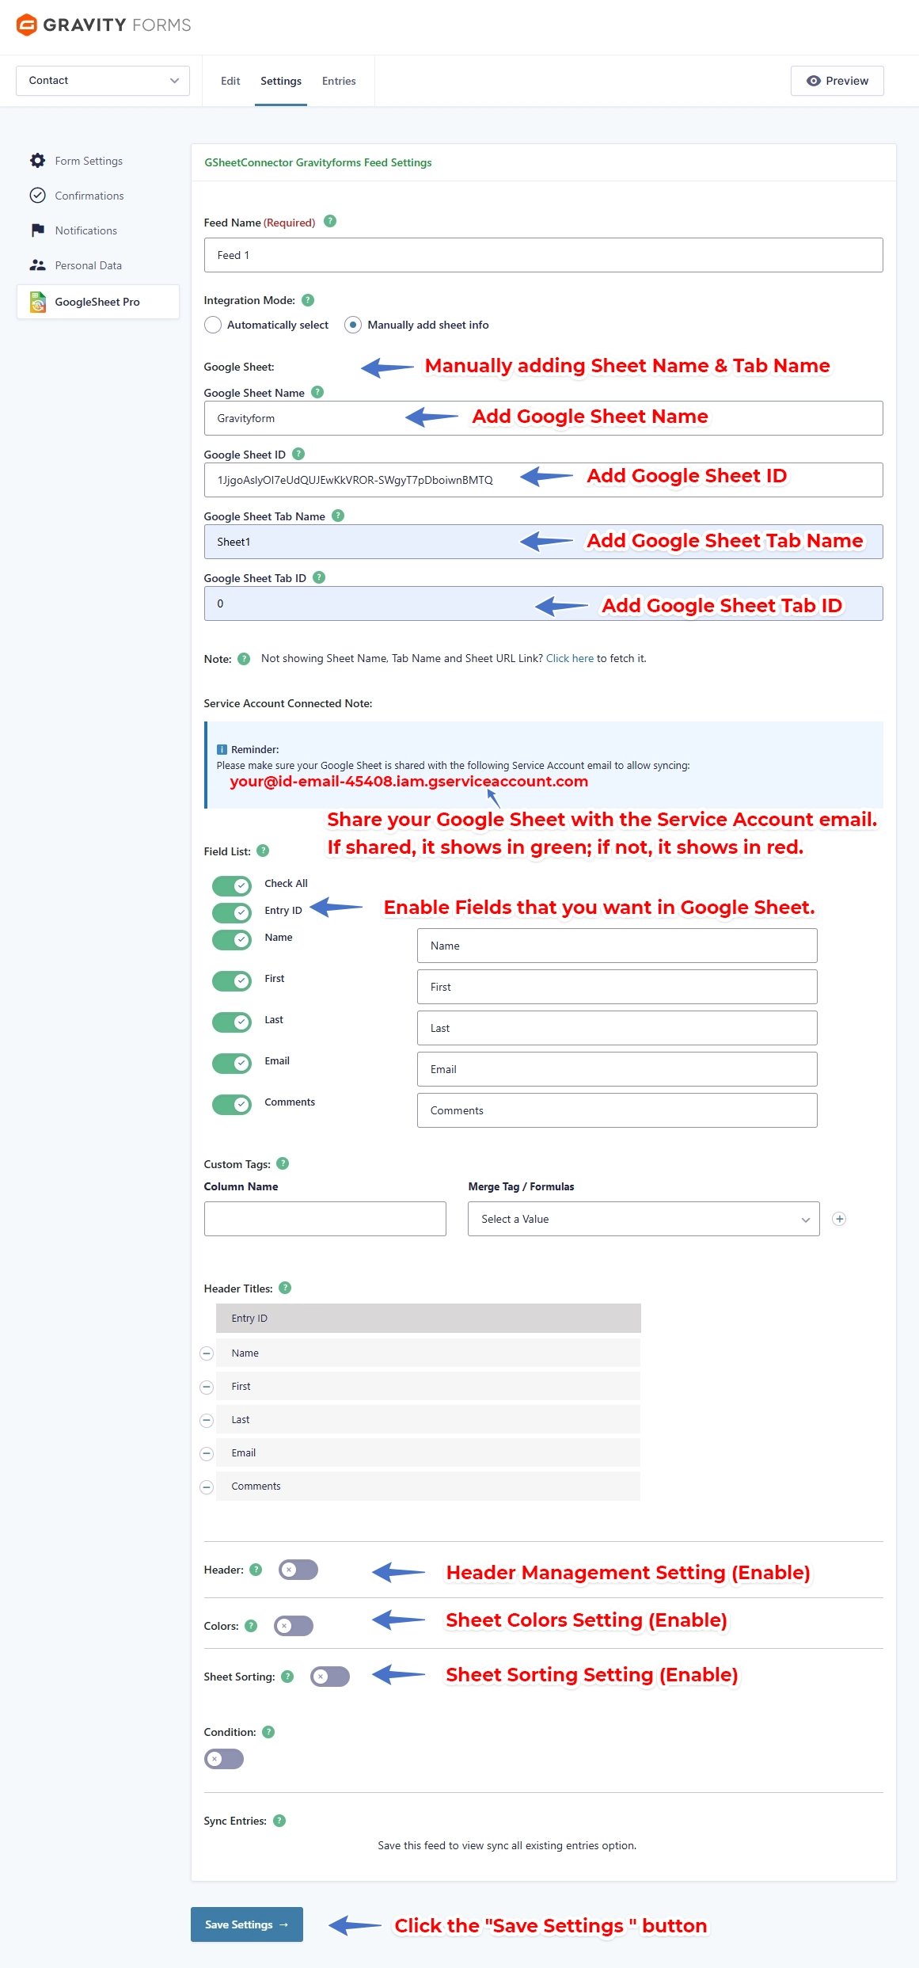The height and width of the screenshot is (1968, 919).
Task: Show help for Integration Mode
Action: (x=308, y=300)
